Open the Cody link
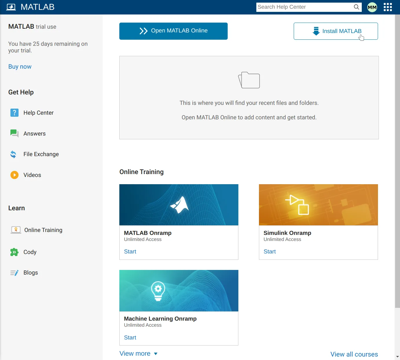This screenshot has width=400, height=360. (30, 252)
